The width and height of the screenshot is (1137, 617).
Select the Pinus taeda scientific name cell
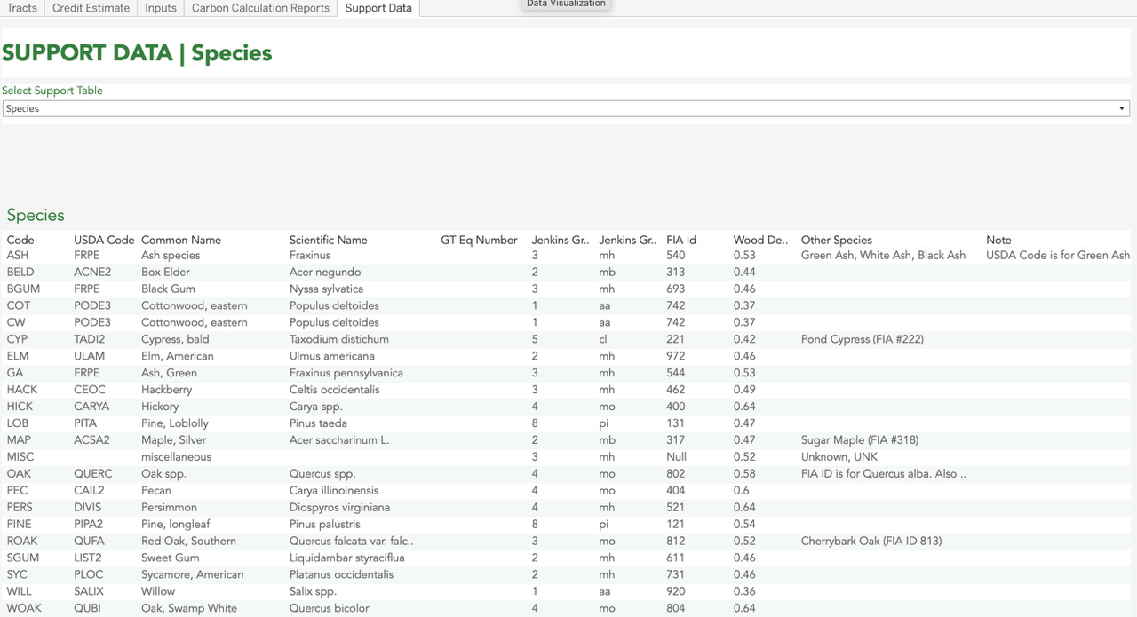point(318,423)
